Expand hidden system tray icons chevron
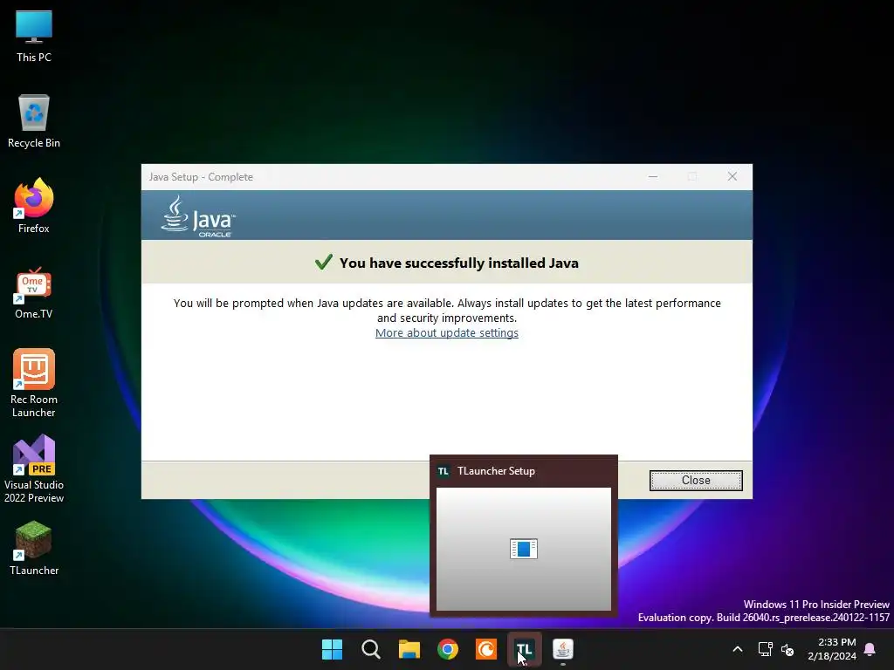This screenshot has width=894, height=670. coord(737,649)
